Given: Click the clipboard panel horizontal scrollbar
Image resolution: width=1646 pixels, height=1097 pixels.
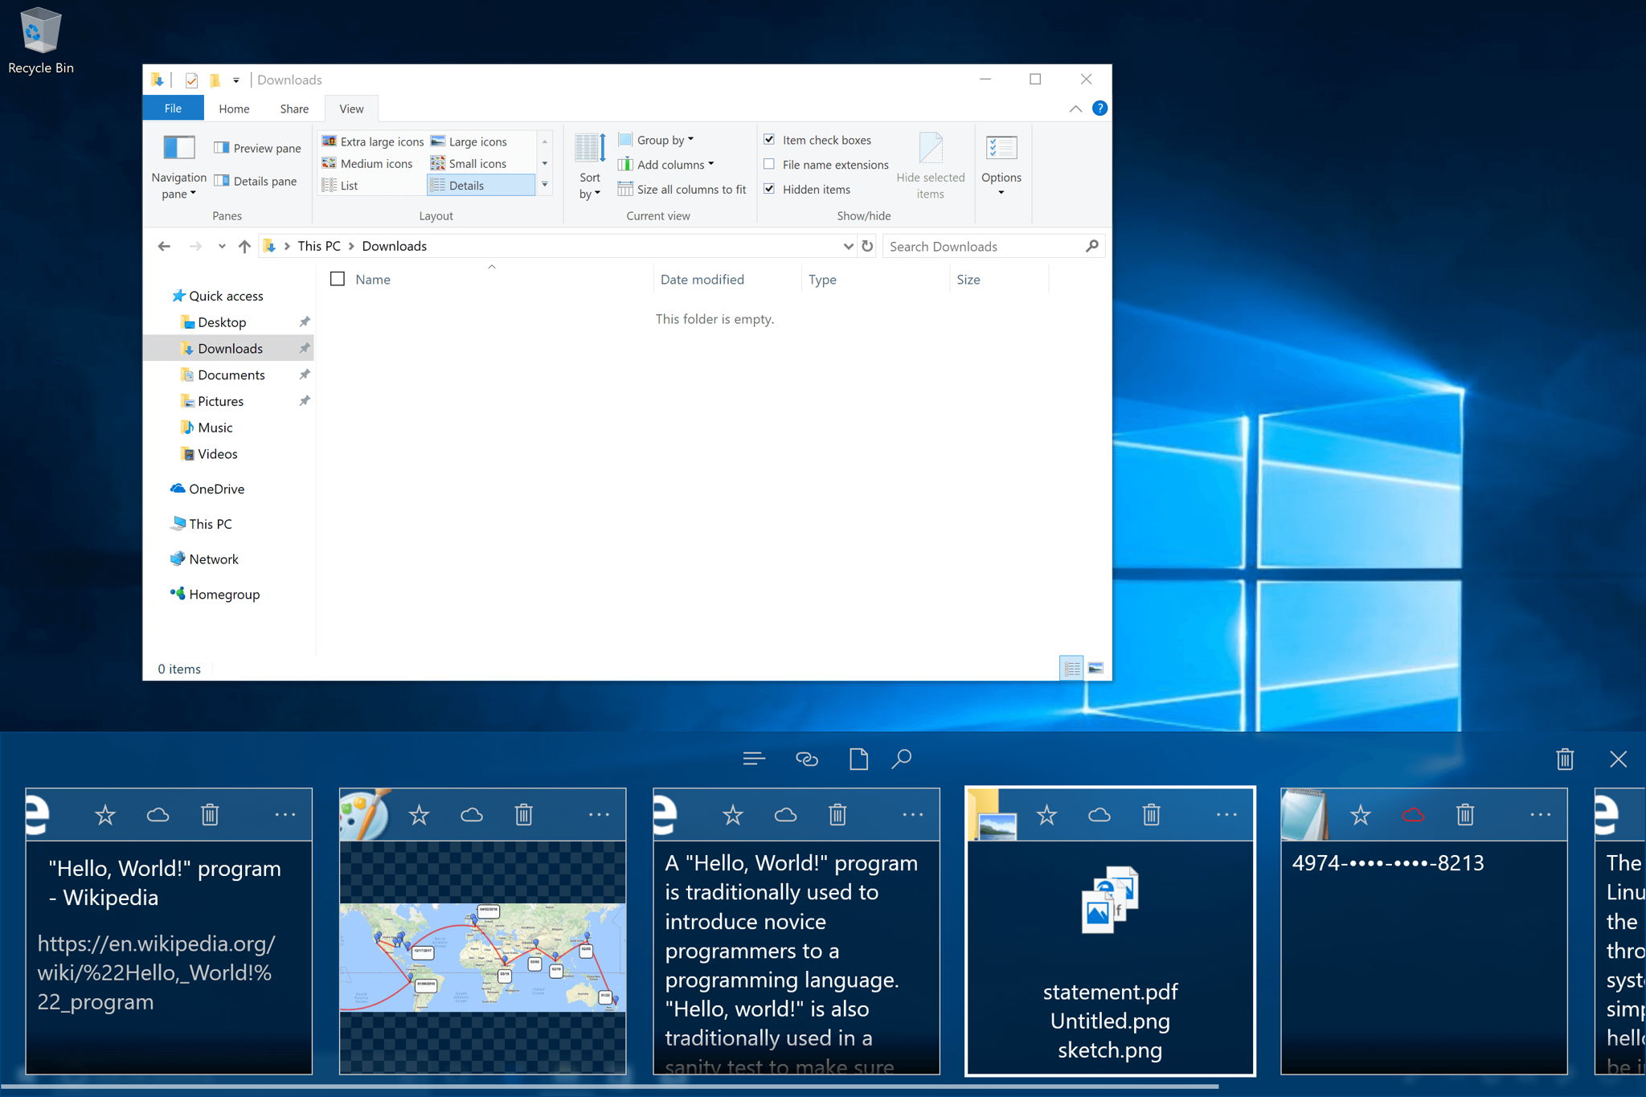Looking at the screenshot, I should (x=611, y=1086).
